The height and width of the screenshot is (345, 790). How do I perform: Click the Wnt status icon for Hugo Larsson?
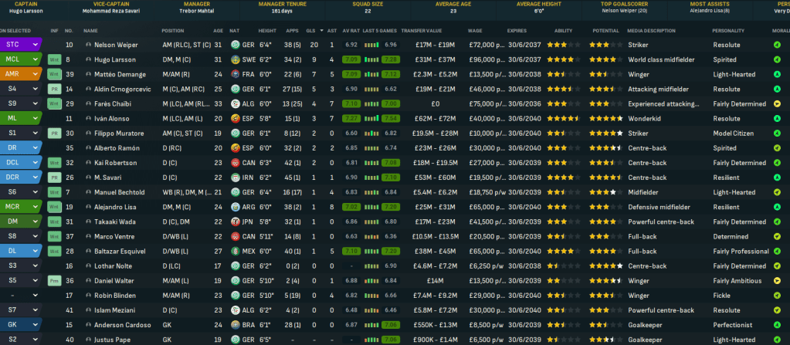point(54,59)
